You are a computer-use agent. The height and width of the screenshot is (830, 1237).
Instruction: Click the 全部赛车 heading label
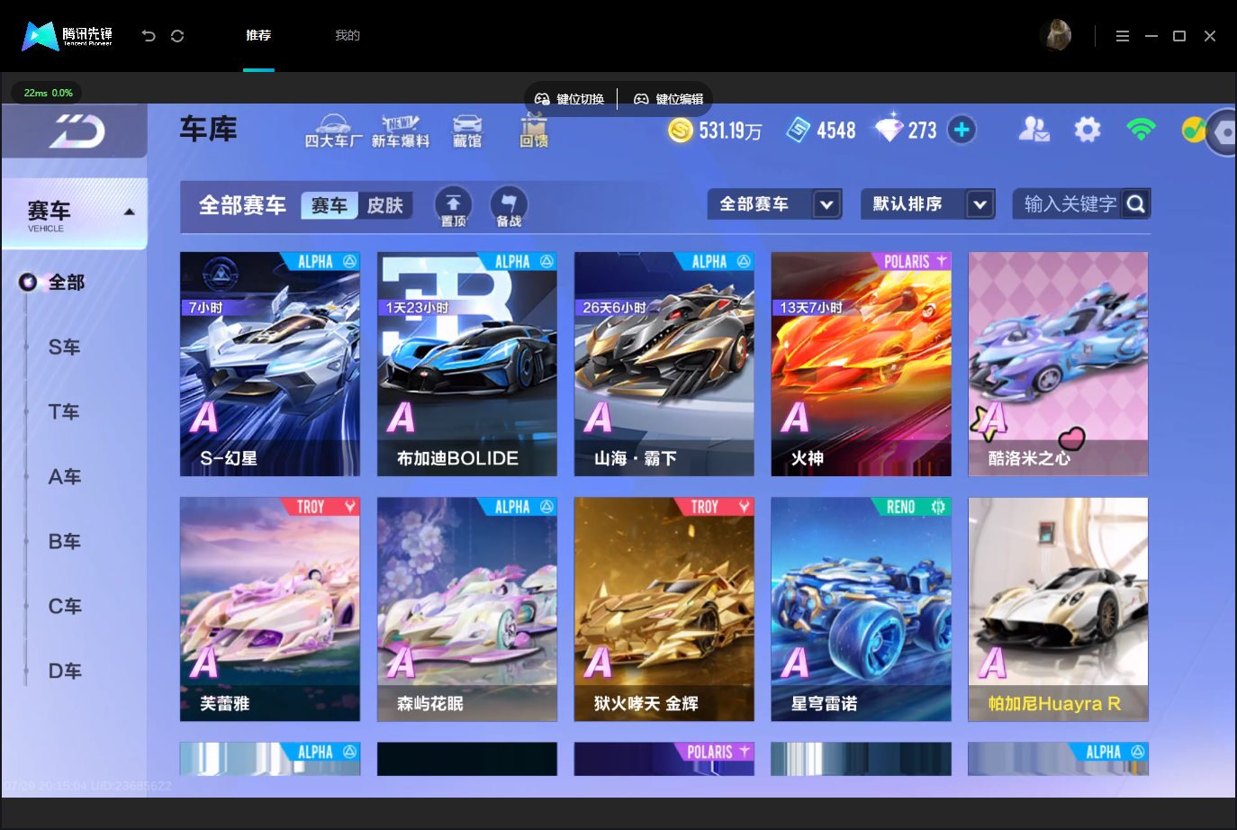tap(243, 205)
